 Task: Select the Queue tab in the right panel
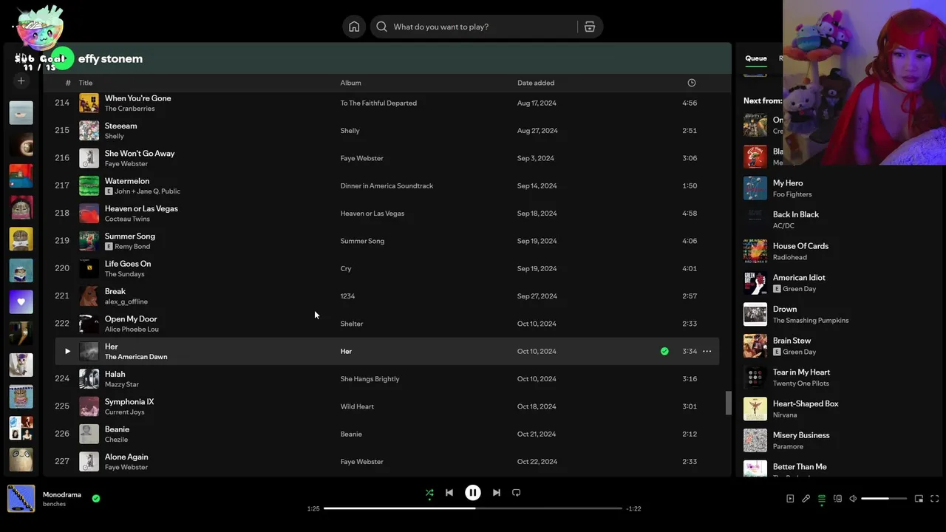(x=755, y=58)
